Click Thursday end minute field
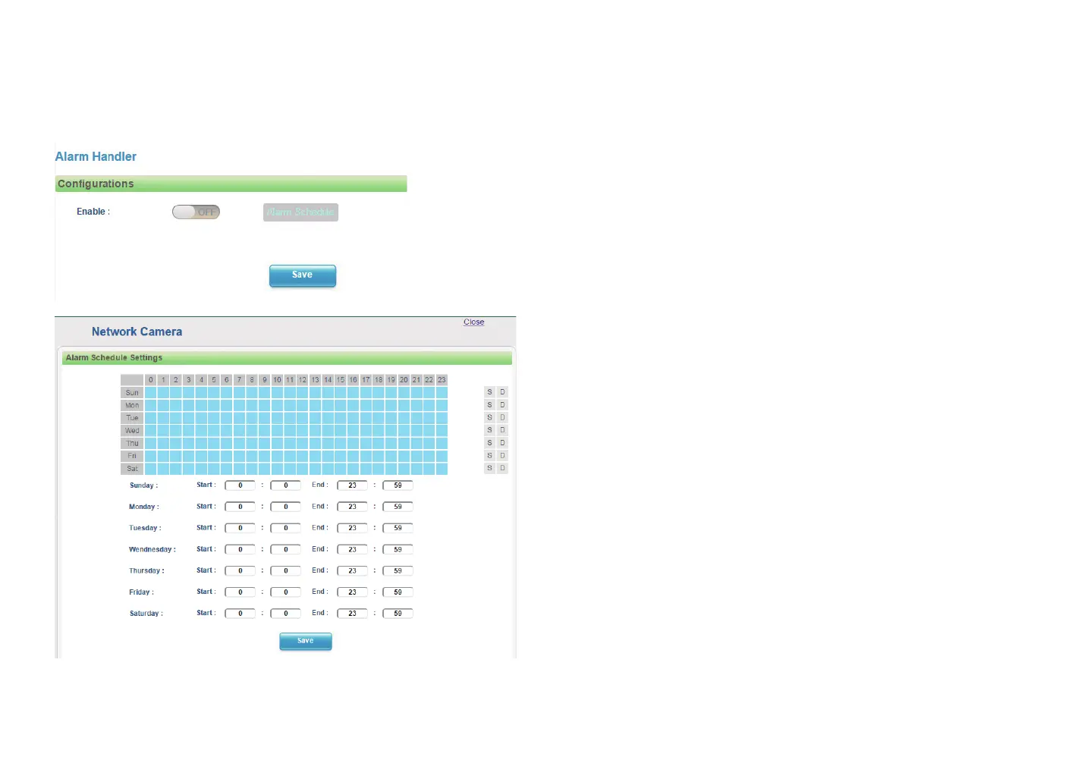Screen dimensions: 1075x757 pyautogui.click(x=398, y=570)
